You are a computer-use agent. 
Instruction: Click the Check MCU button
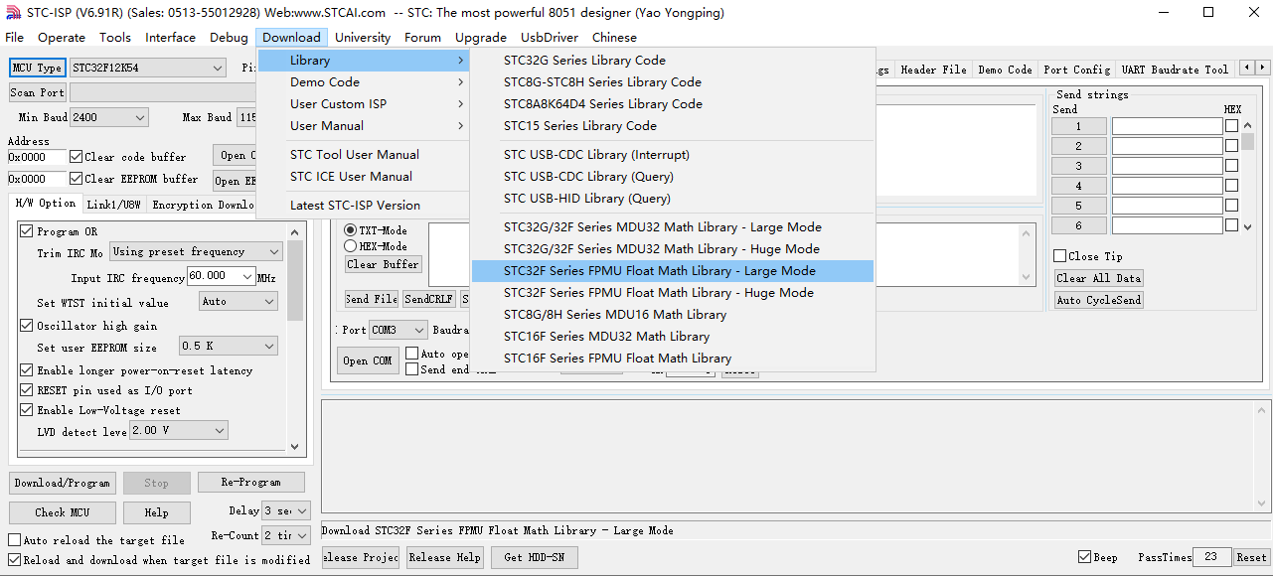coord(63,513)
